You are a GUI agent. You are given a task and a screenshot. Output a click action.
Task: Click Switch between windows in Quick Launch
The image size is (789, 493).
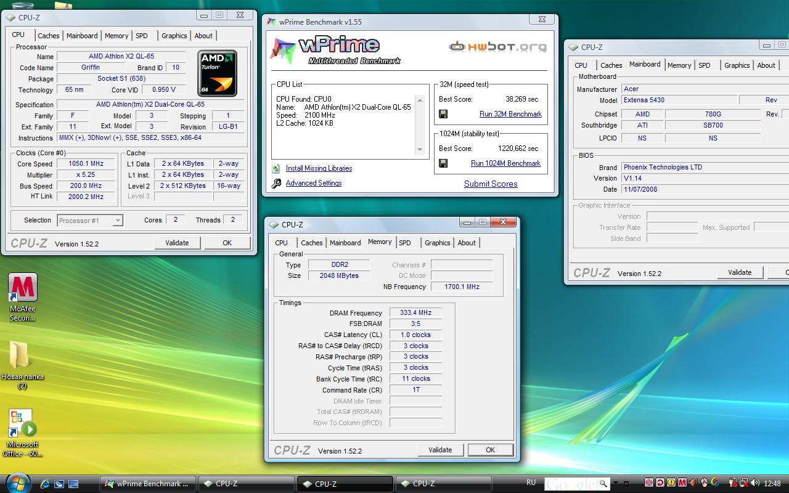tap(59, 484)
